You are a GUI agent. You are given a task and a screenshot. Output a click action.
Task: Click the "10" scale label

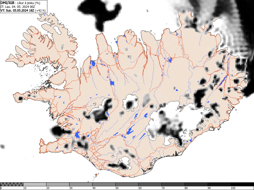tap(25, 188)
